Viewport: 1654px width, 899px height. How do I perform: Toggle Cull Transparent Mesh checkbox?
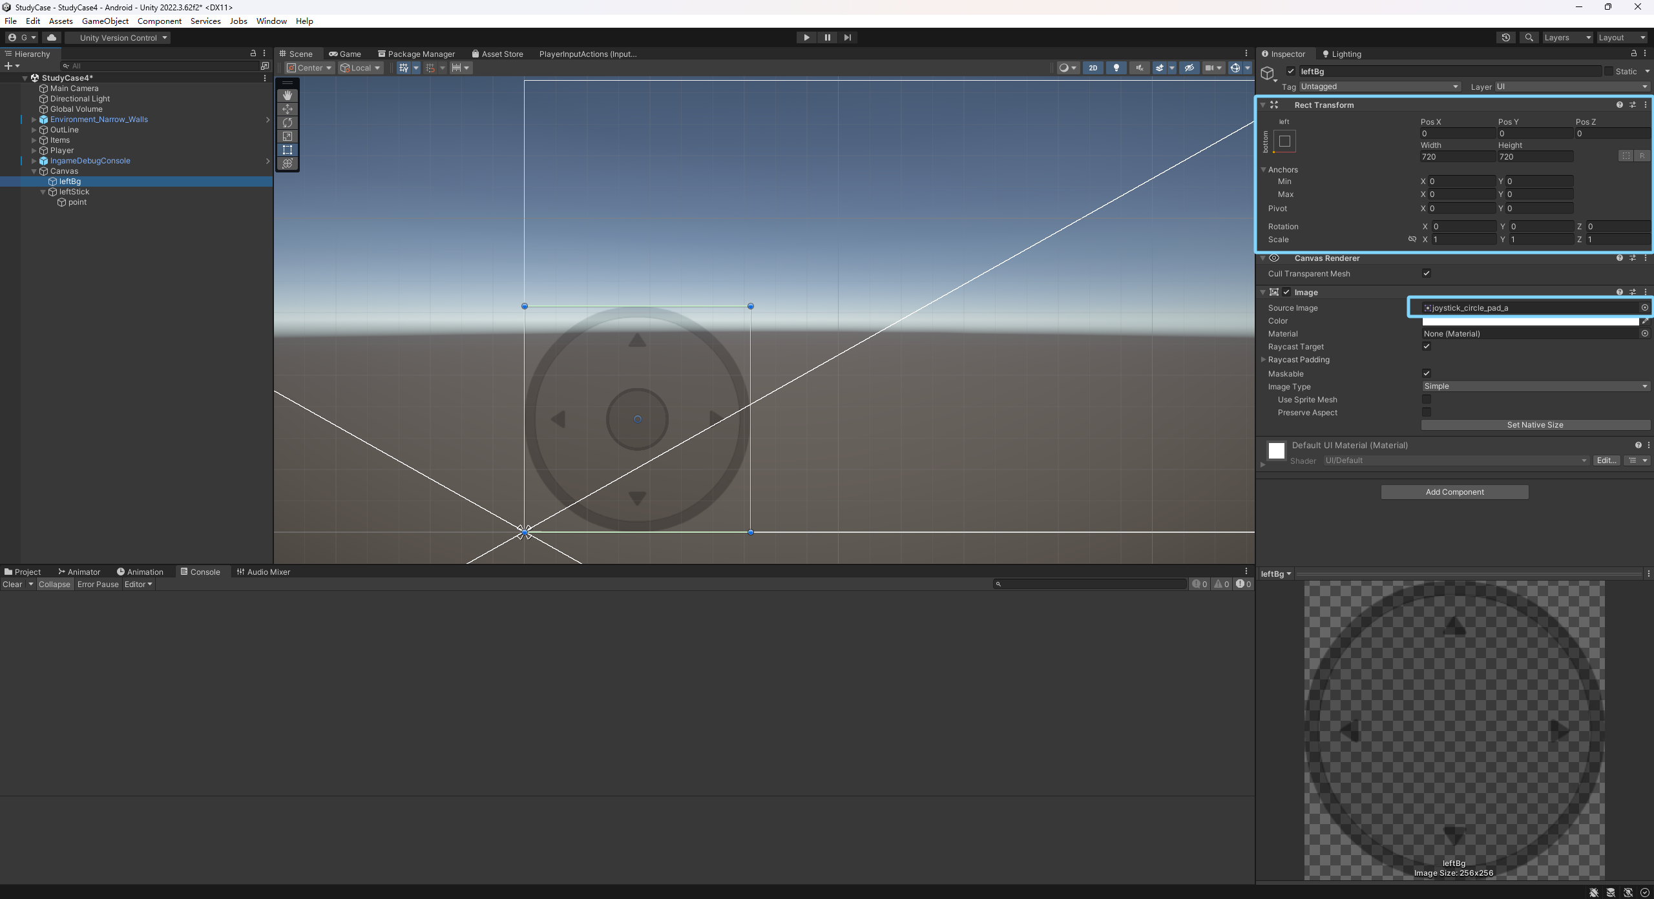pyautogui.click(x=1427, y=274)
